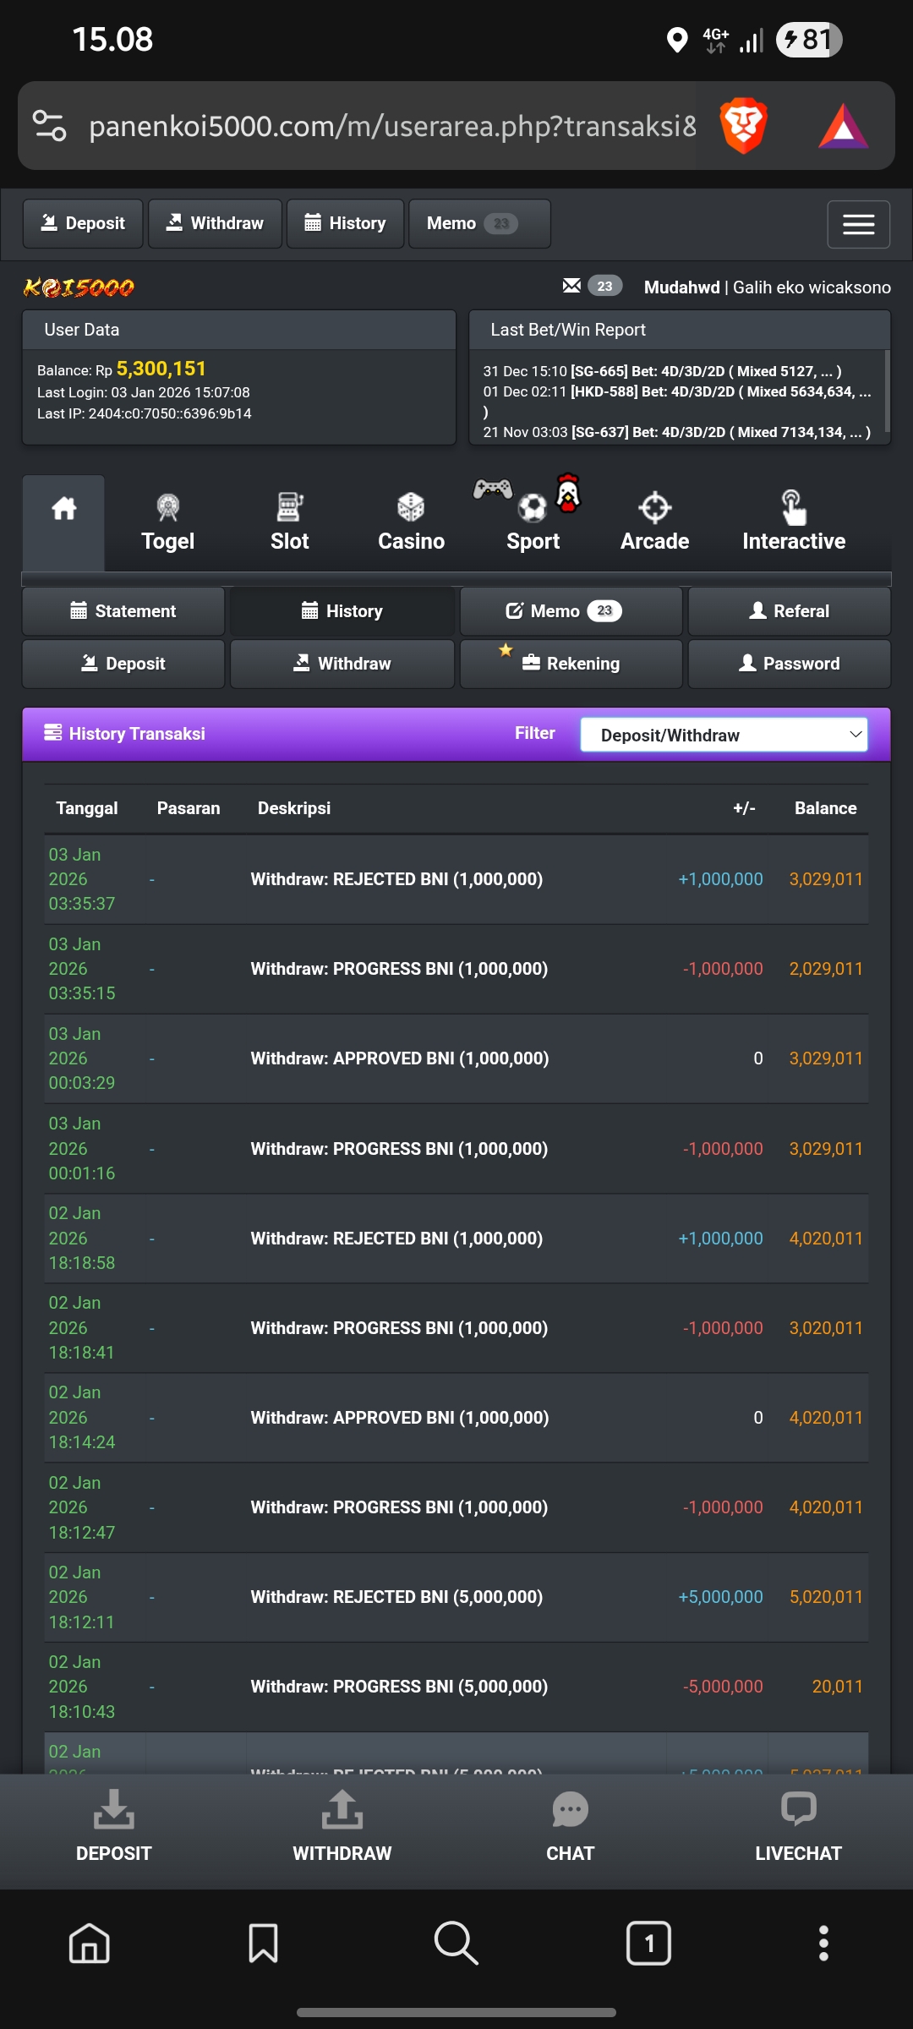Open the hamburger menu button
The height and width of the screenshot is (2029, 913).
tap(858, 224)
